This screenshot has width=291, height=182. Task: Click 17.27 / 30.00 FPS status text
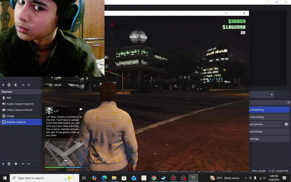pos(278,171)
